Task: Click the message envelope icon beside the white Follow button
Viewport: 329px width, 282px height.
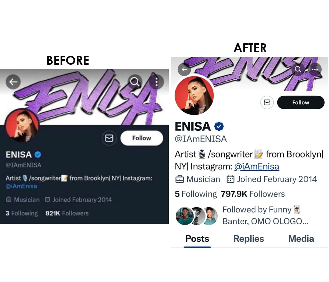Action: tap(109, 138)
